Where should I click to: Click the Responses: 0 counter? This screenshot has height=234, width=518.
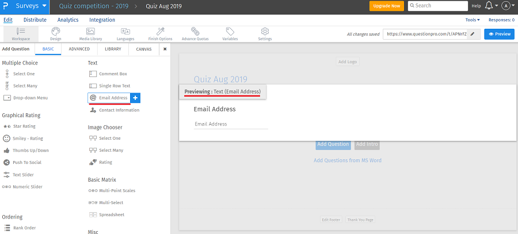point(501,20)
